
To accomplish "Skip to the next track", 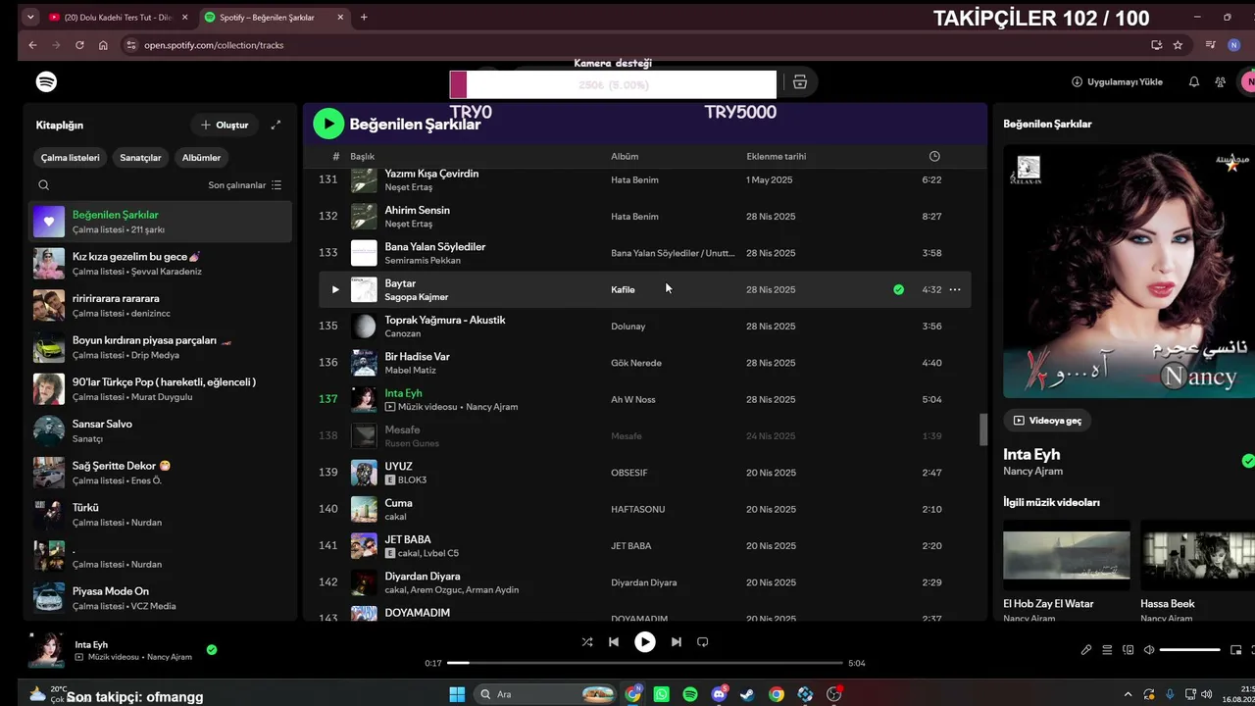I will (x=677, y=642).
